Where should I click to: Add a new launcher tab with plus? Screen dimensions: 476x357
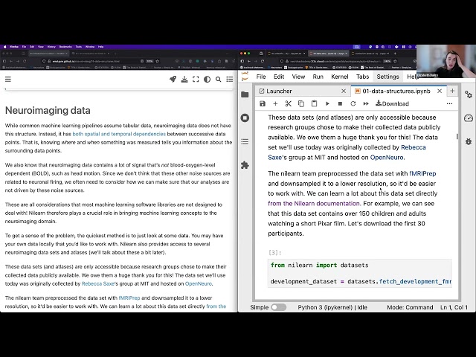(x=452, y=91)
